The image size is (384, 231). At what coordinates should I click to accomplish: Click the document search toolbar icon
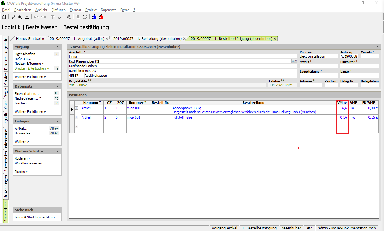(68, 17)
